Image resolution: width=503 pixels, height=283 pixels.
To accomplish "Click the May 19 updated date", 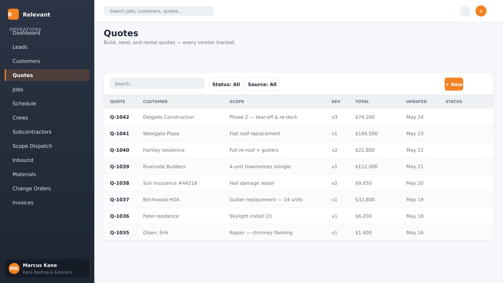I will click(x=415, y=200).
